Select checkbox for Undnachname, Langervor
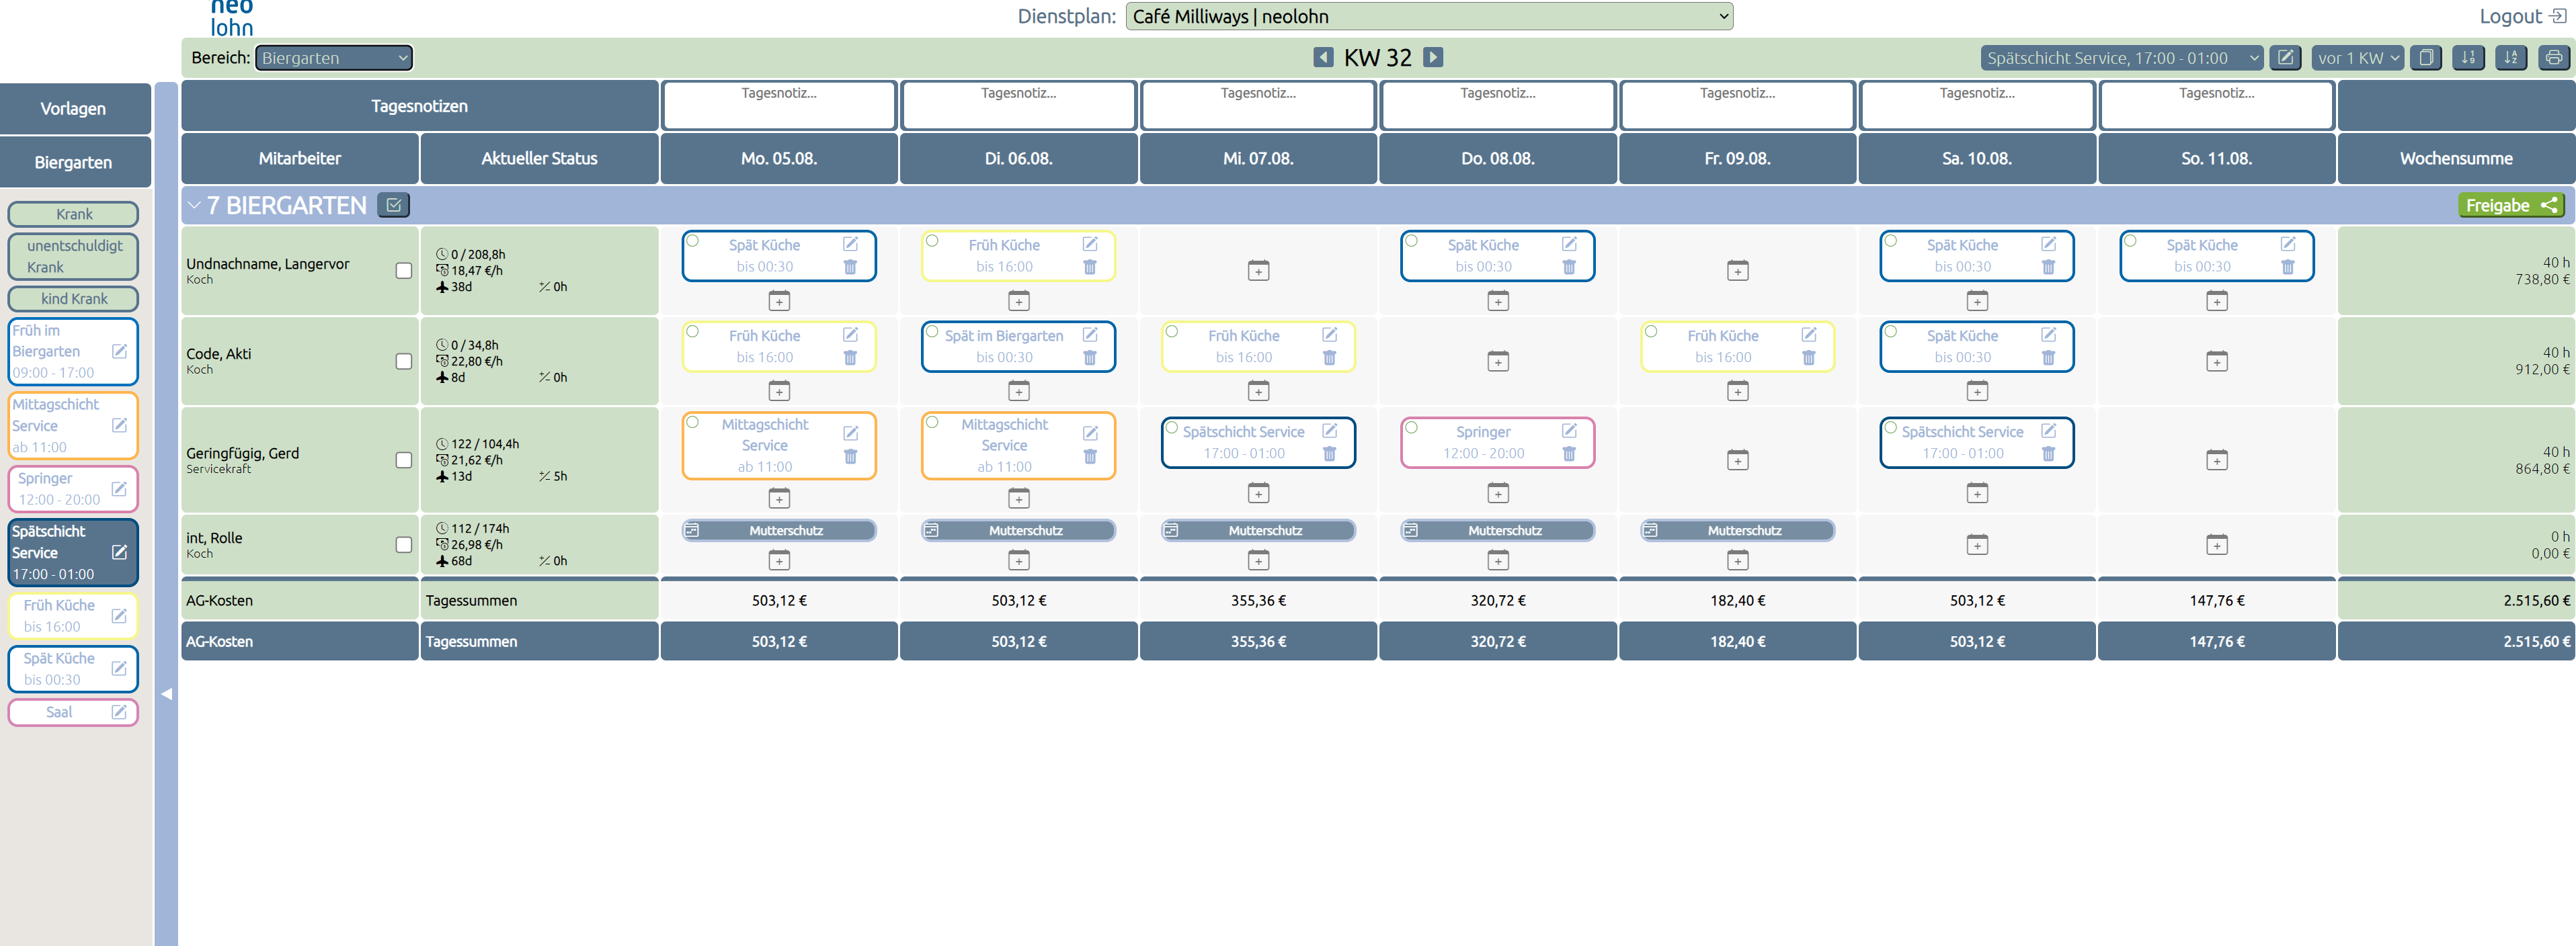The image size is (2576, 946). click(x=404, y=271)
